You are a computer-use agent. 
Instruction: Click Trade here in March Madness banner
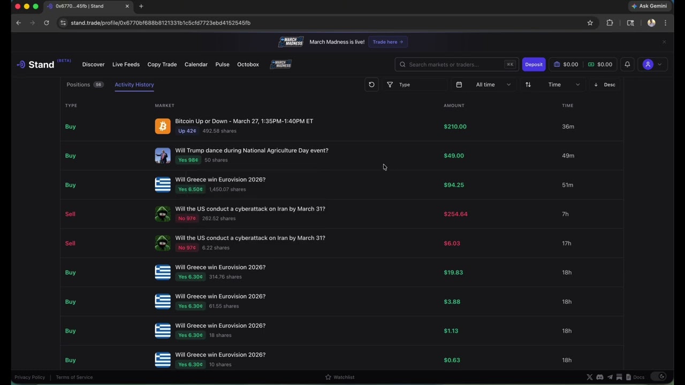pyautogui.click(x=388, y=42)
